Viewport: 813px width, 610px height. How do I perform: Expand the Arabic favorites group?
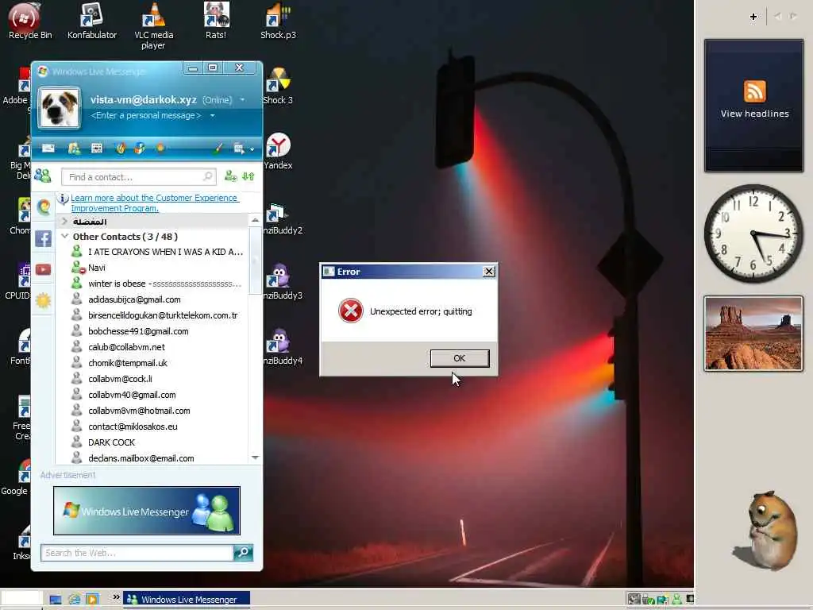(65, 222)
